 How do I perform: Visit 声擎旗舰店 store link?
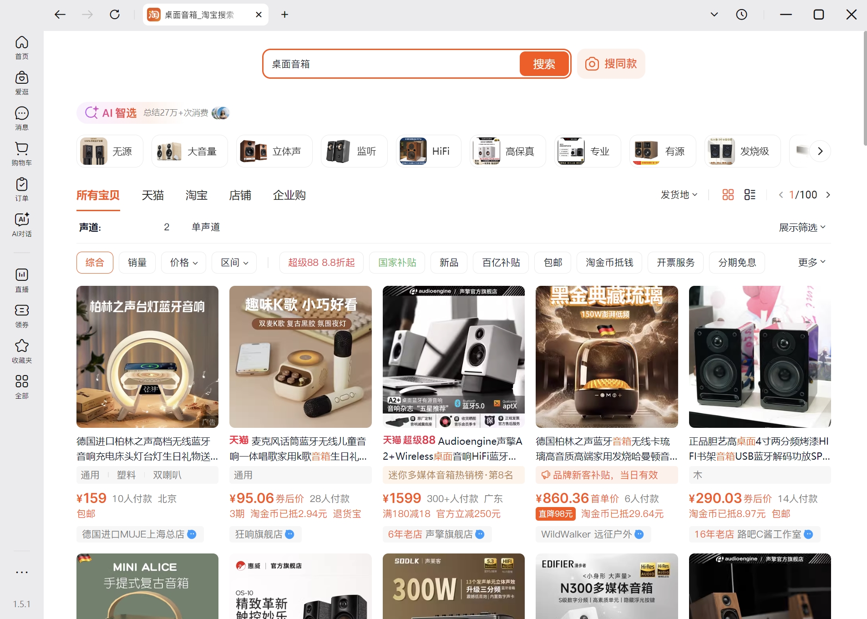tap(448, 534)
